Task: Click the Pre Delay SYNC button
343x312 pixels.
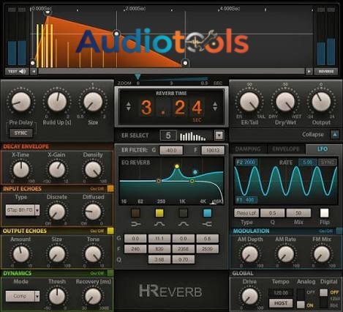Action: tap(20, 133)
